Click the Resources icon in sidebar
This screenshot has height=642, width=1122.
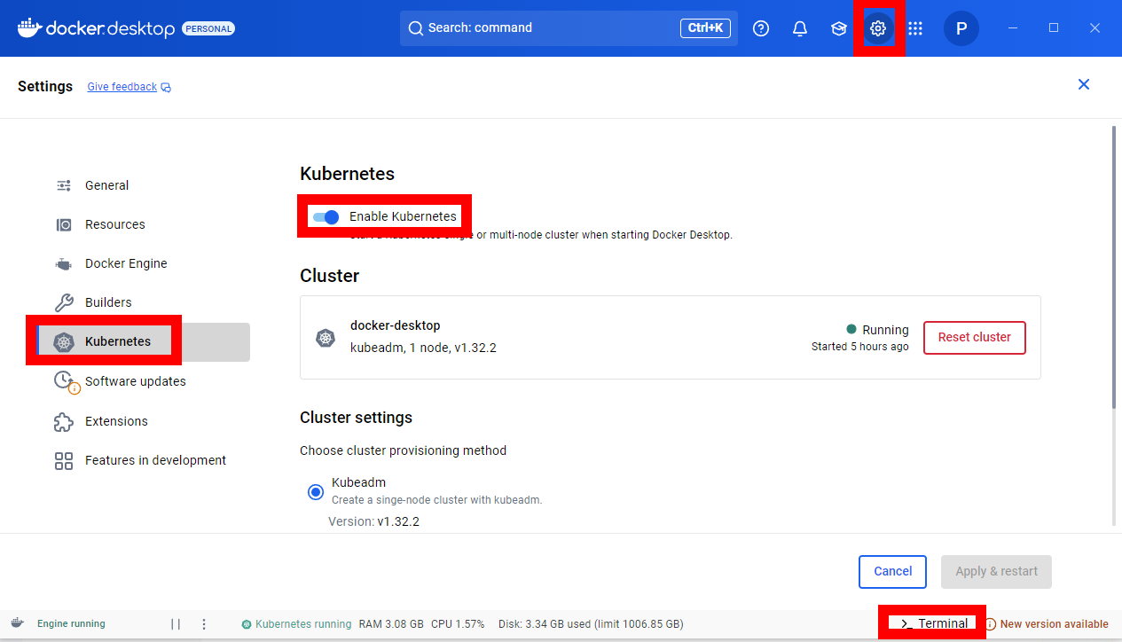[64, 224]
